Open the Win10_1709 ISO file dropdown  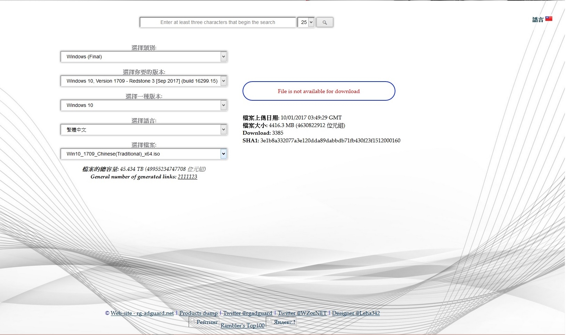click(144, 154)
